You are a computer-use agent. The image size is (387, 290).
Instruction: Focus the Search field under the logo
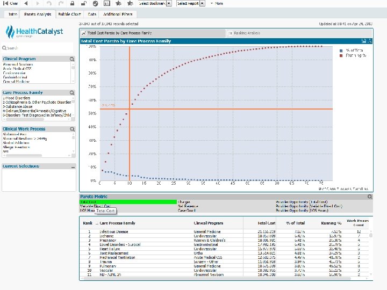[x=38, y=48]
